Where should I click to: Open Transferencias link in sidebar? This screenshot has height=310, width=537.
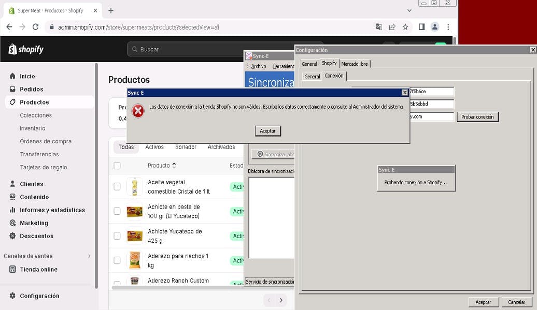coord(39,154)
